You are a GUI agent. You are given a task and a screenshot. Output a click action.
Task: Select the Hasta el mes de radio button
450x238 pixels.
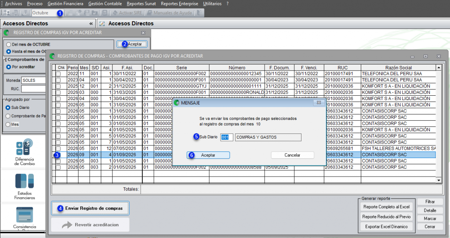click(9, 51)
